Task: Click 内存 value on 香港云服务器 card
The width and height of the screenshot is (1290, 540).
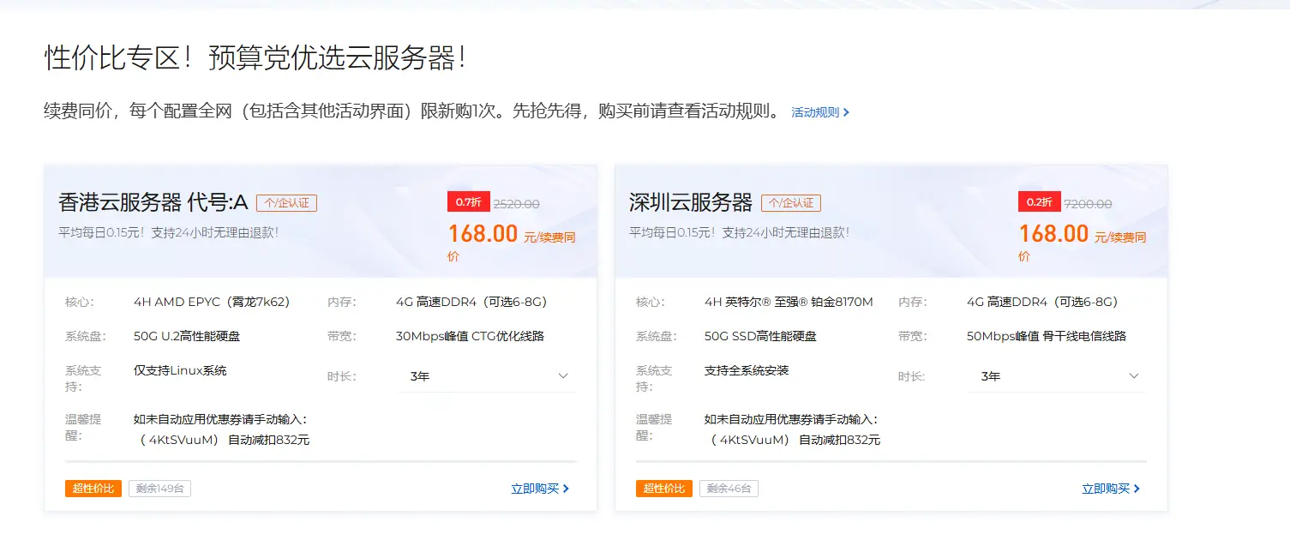Action: pyautogui.click(x=471, y=302)
